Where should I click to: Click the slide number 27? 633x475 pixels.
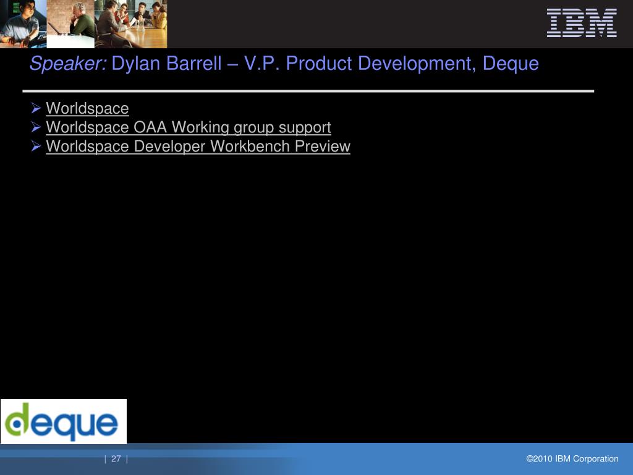[116, 459]
